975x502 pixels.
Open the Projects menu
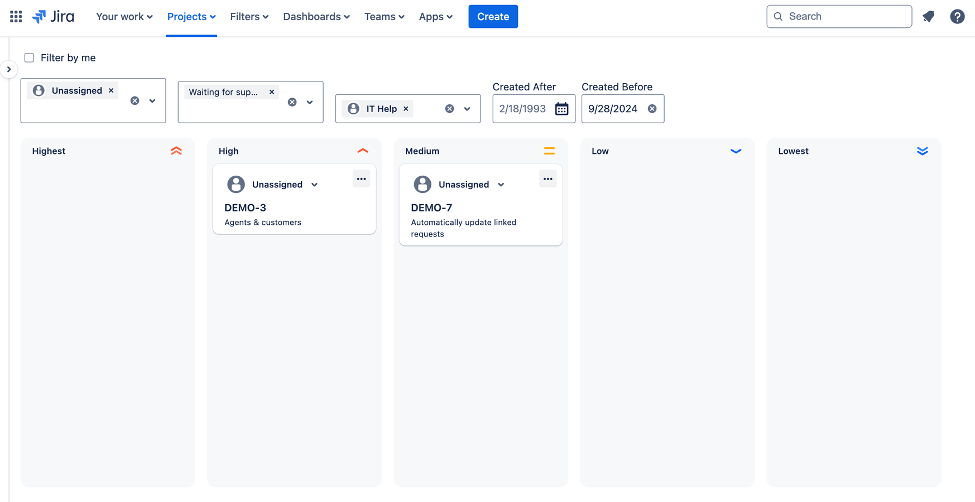point(191,17)
